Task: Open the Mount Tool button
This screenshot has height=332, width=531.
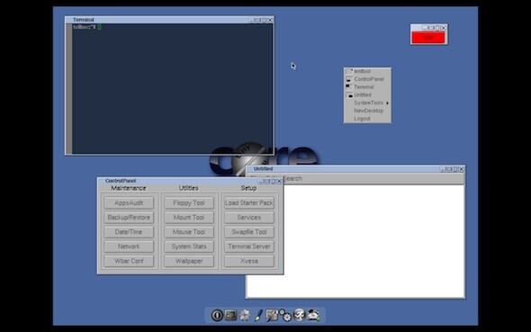Action: pyautogui.click(x=189, y=217)
